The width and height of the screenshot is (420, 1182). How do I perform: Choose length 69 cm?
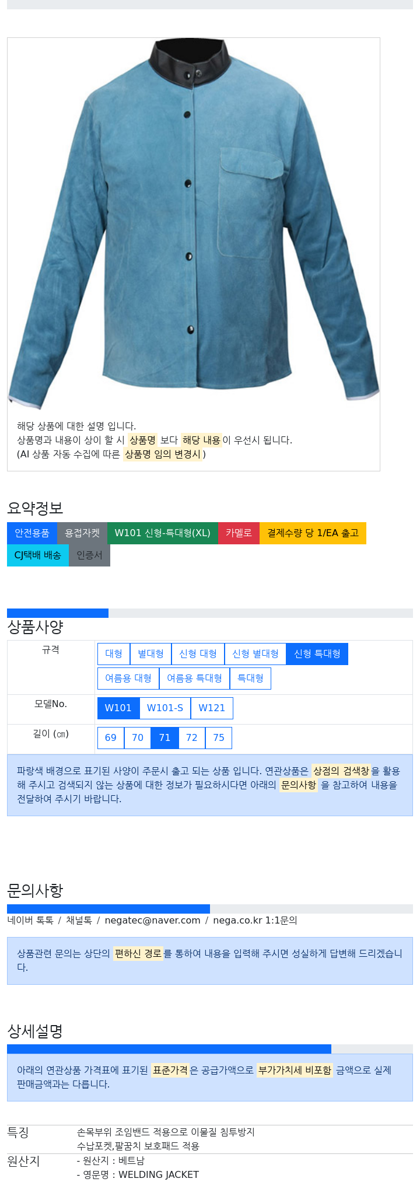(x=111, y=737)
